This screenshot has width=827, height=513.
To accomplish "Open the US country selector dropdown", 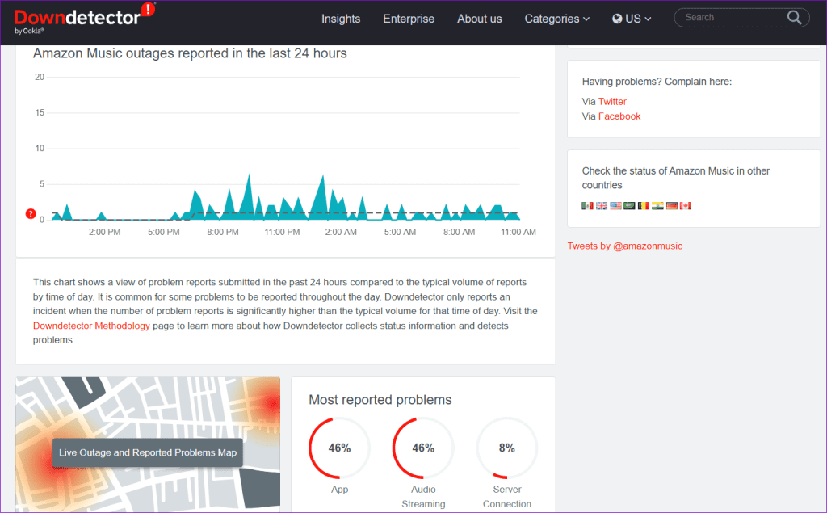I will tap(632, 19).
